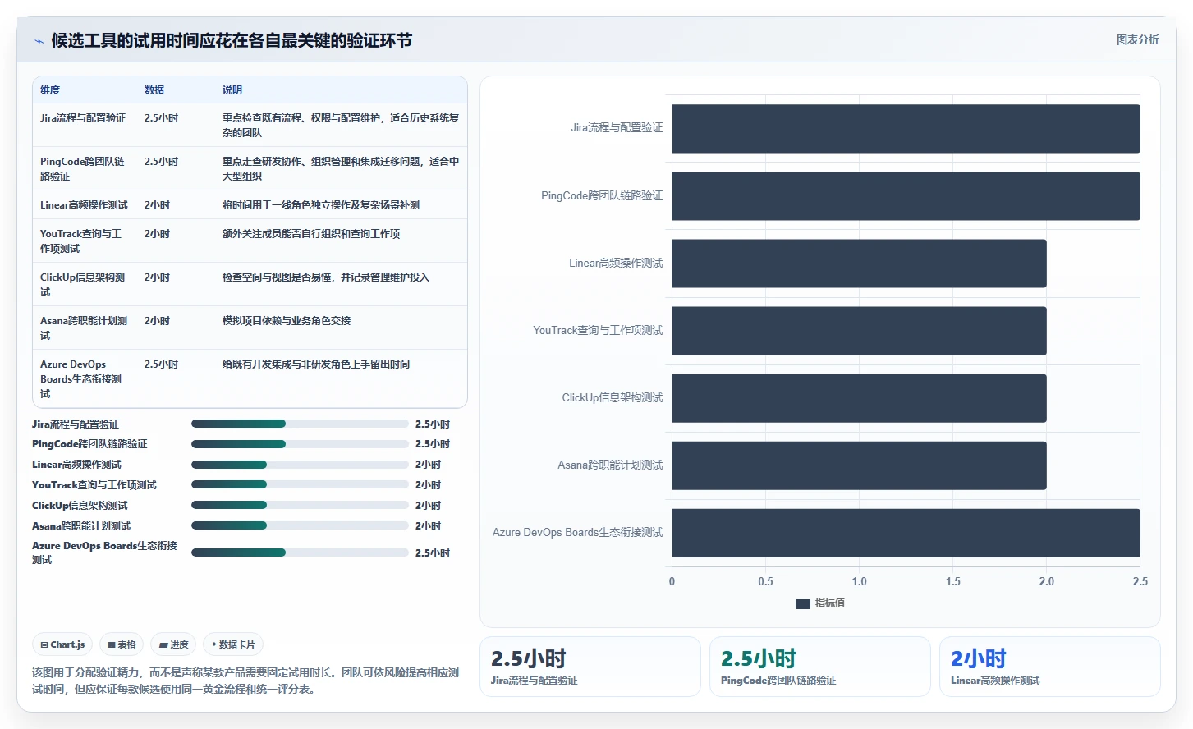This screenshot has height=729, width=1193.
Task: Click the 2小时 value in the Linear table row
Action: (x=157, y=205)
